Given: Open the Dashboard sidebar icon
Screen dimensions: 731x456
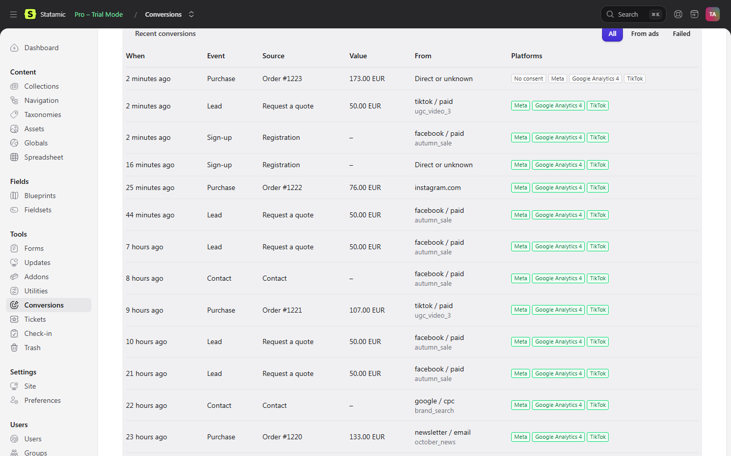Looking at the screenshot, I should 14,48.
